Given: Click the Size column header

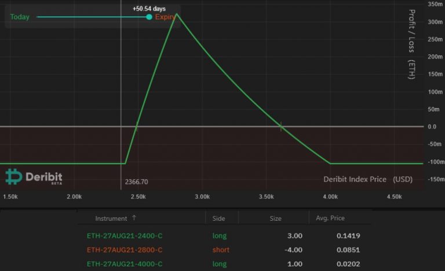Looking at the screenshot, I should pos(275,218).
